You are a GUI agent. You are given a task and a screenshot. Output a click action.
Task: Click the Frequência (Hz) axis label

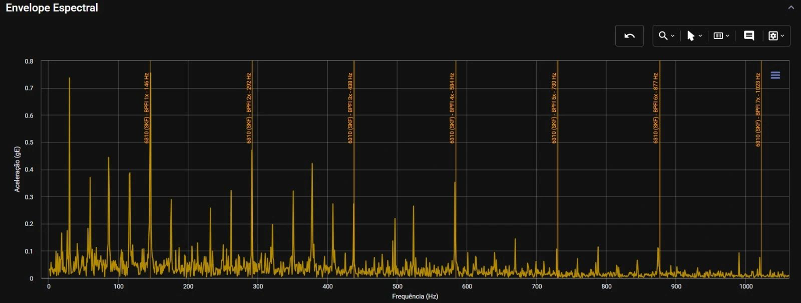point(415,296)
